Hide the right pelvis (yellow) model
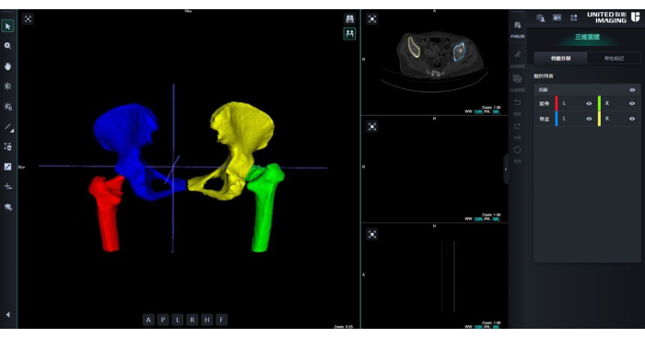 tap(632, 119)
